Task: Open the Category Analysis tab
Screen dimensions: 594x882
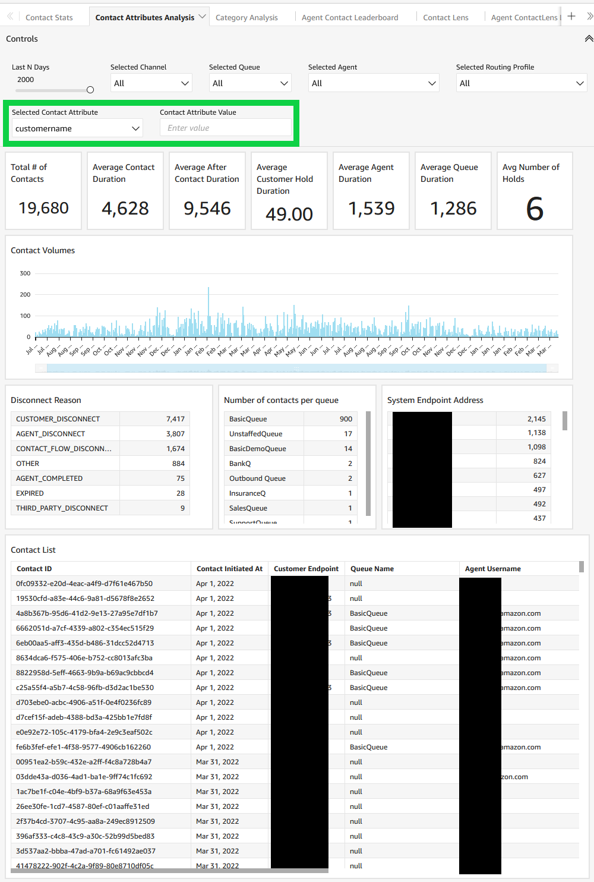Action: (247, 17)
